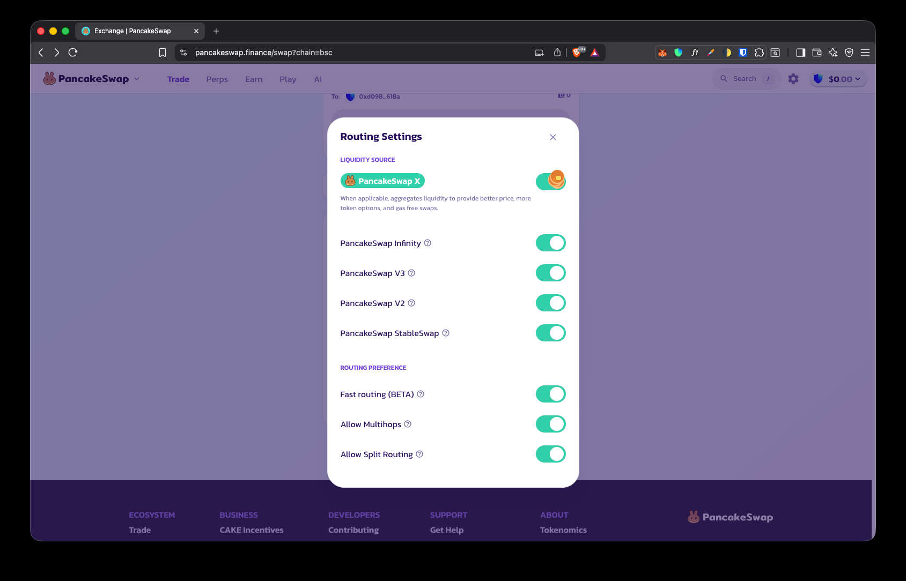Open Leo AI sparkle icon

[x=833, y=53]
